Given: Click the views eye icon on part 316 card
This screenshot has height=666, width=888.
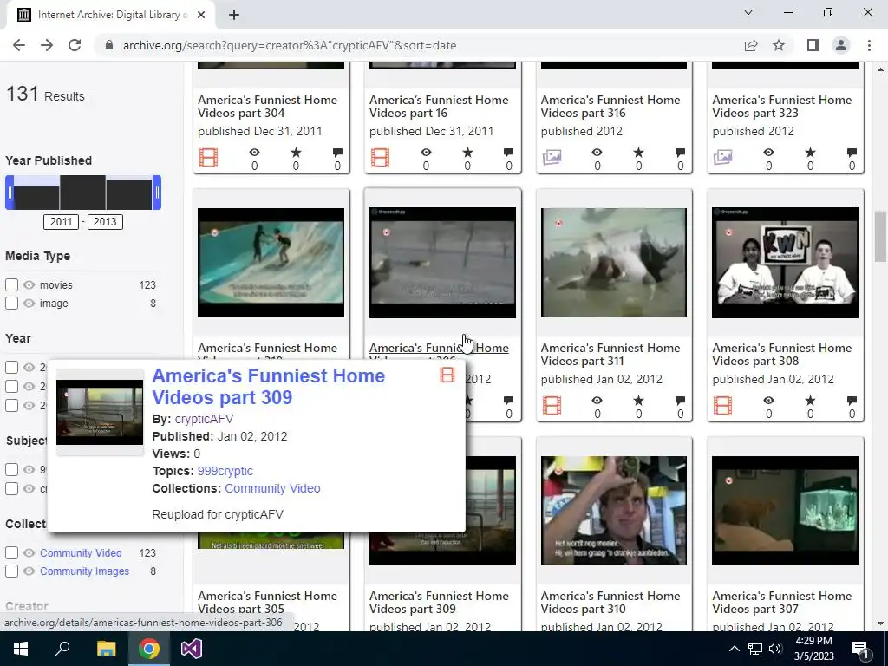Looking at the screenshot, I should click(597, 153).
